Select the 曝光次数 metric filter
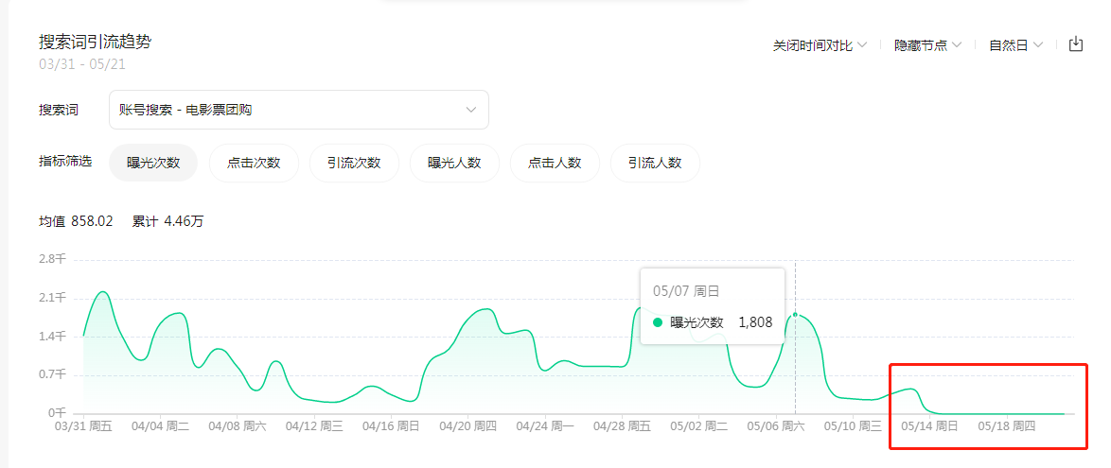 point(153,163)
